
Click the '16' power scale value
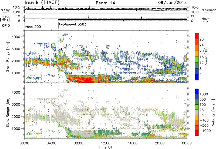click(201, 57)
